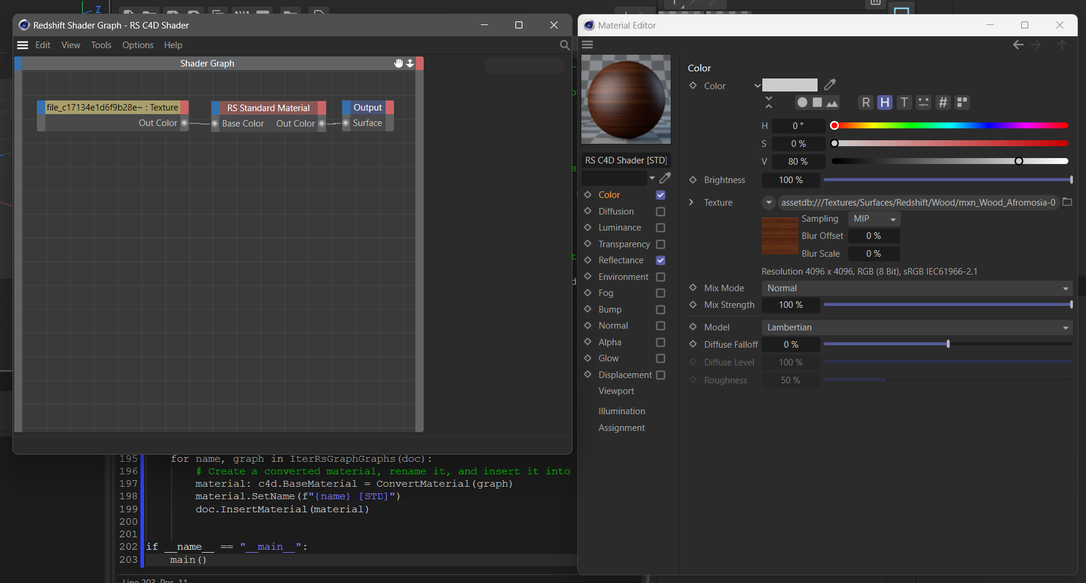Open the Edit menu in Shader Graph
The height and width of the screenshot is (583, 1086).
click(43, 45)
